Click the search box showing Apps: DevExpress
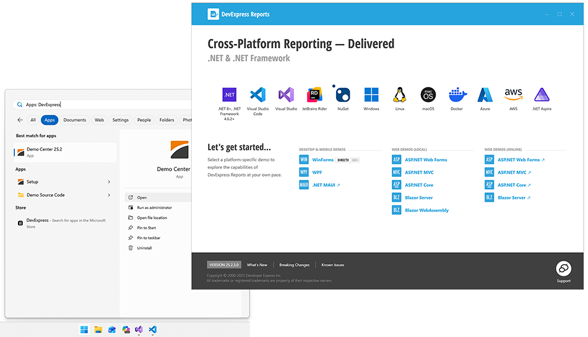Viewport: 588px width, 337px height. point(103,105)
